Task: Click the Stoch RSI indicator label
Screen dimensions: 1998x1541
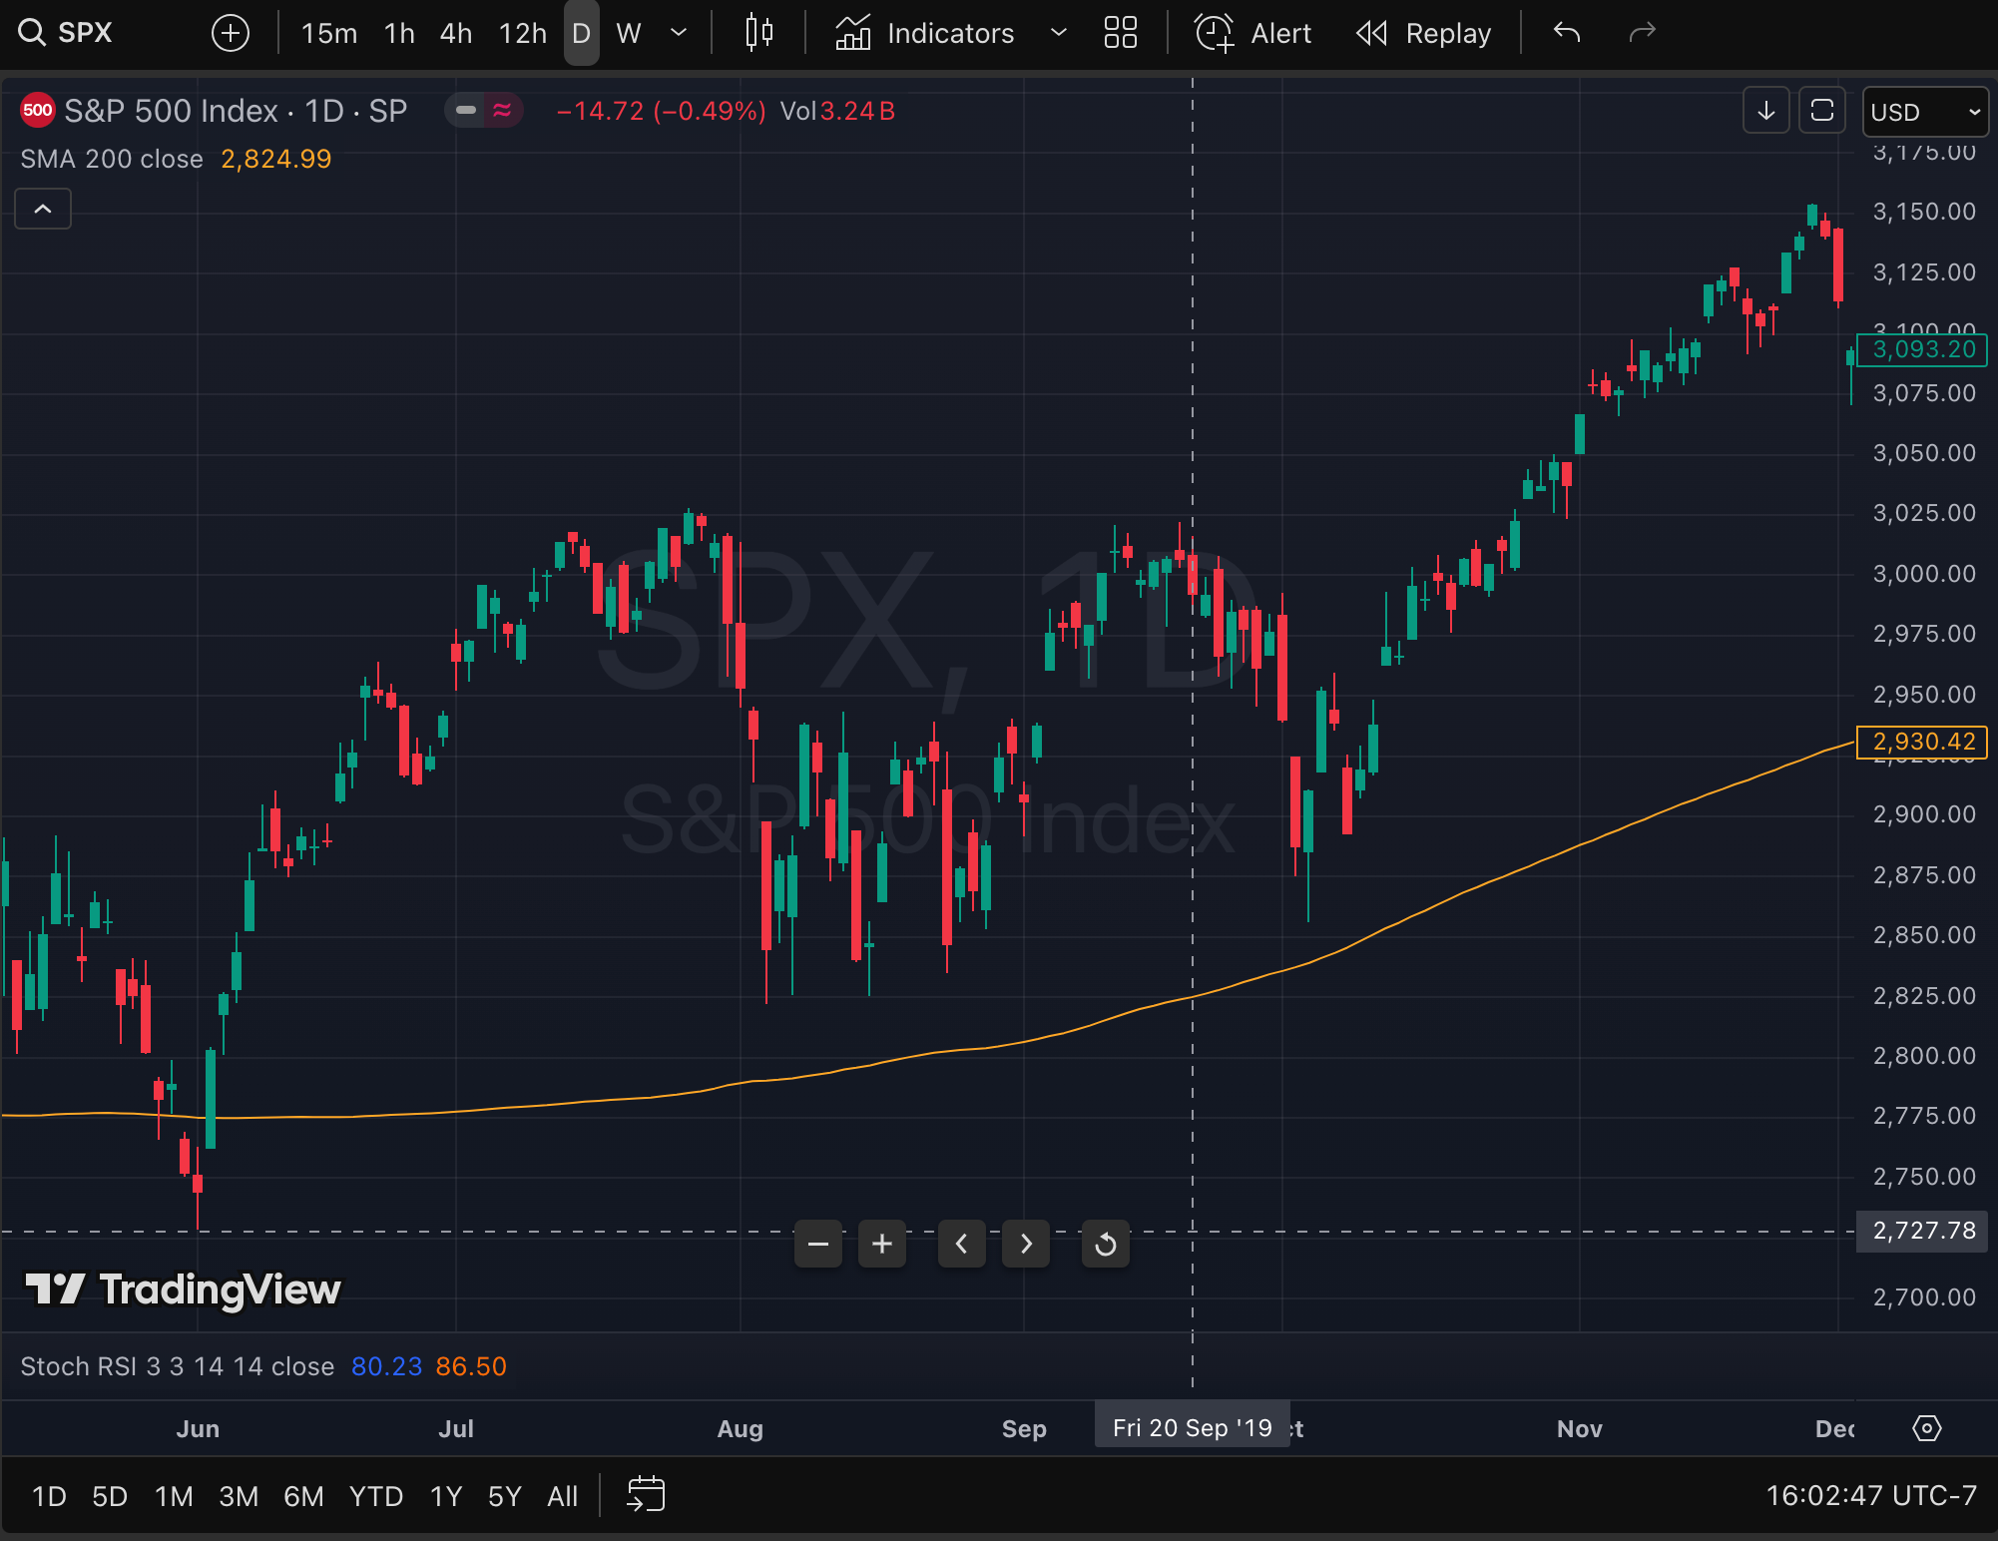Action: pyautogui.click(x=178, y=1366)
